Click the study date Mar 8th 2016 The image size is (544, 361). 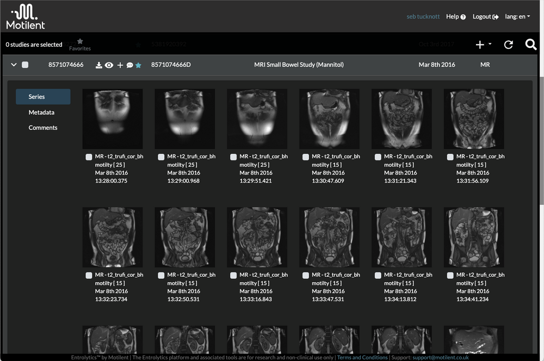tap(437, 65)
